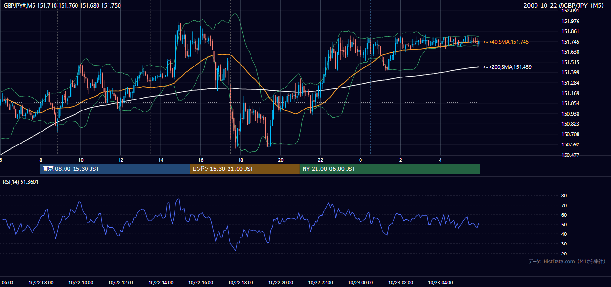The height and width of the screenshot is (287, 611).
Task: Click the 151.399 price axis label
Action: [x=570, y=73]
